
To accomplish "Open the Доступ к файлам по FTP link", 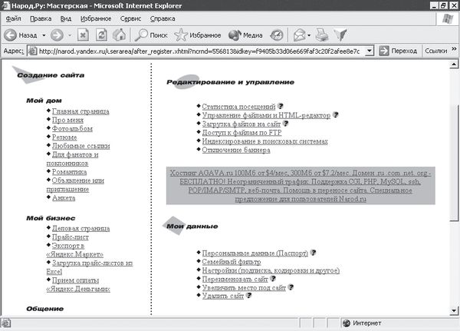I will point(242,132).
